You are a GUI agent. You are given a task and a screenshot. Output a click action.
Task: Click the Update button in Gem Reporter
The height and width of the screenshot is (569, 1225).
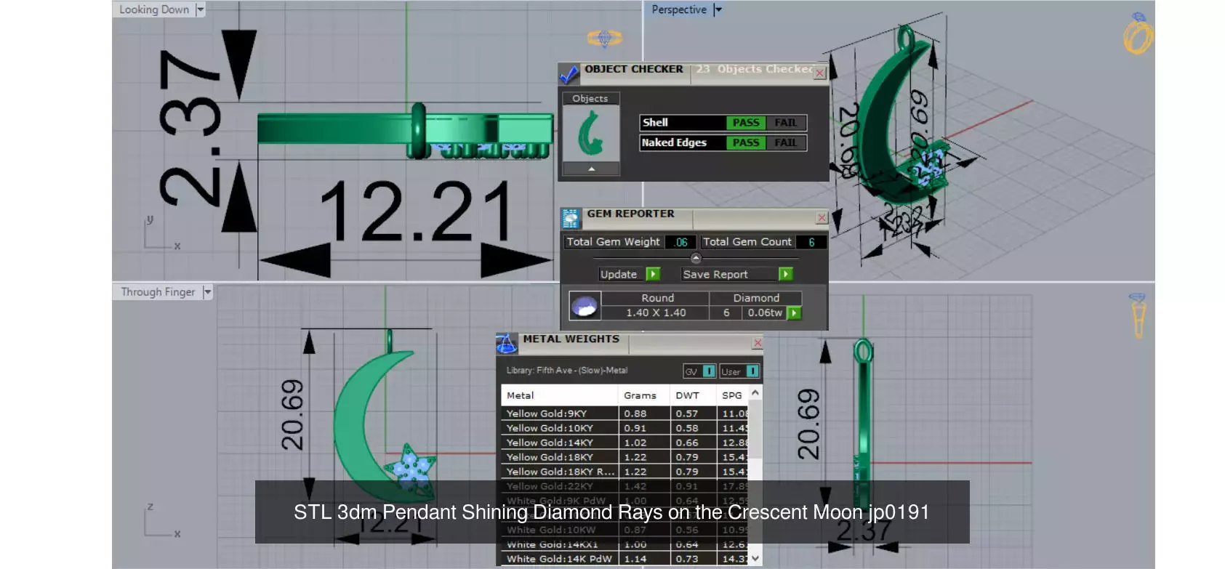tap(618, 274)
